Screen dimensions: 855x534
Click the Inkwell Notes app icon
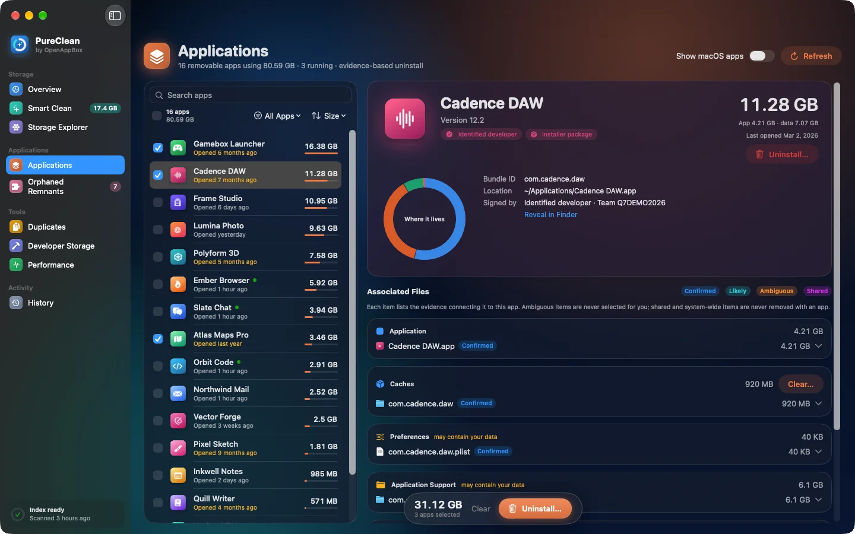coord(178,475)
